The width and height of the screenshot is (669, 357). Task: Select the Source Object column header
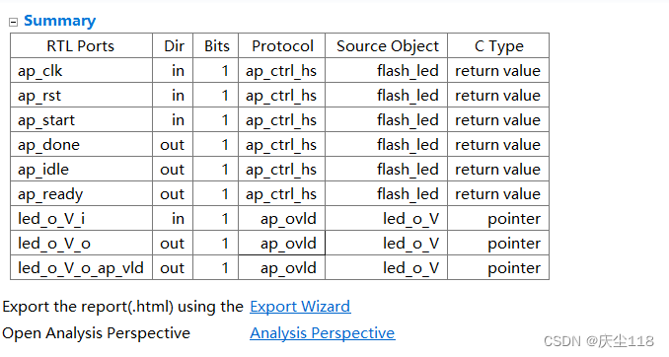(x=387, y=45)
